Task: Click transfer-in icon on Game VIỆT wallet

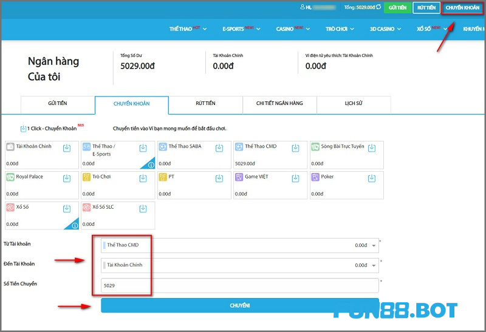Action: pyautogui.click(x=296, y=178)
